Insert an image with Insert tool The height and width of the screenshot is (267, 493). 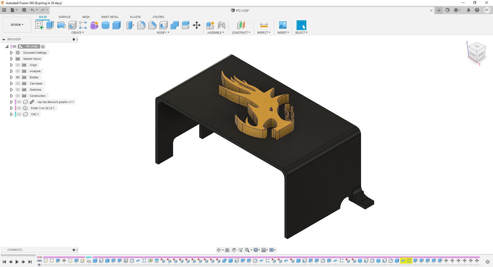tap(283, 25)
